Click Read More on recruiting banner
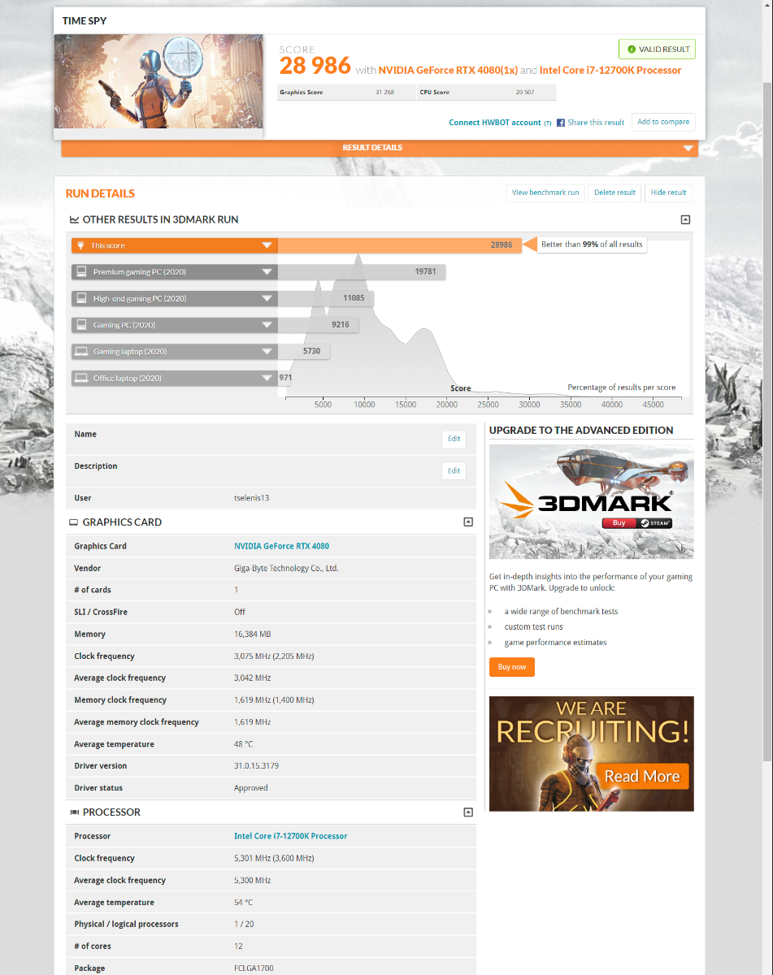Screen dimensions: 773x975 point(642,776)
